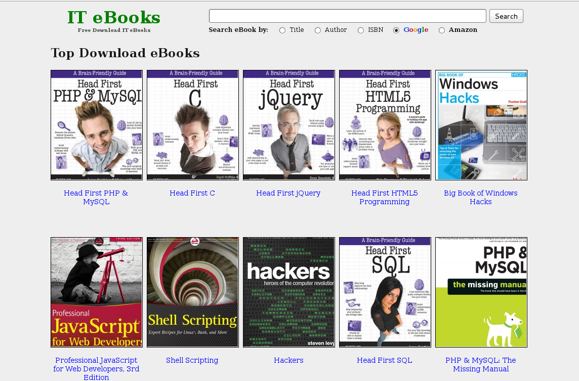Click the Head First HTML5 Programming cover
The image size is (579, 381).
point(385,125)
